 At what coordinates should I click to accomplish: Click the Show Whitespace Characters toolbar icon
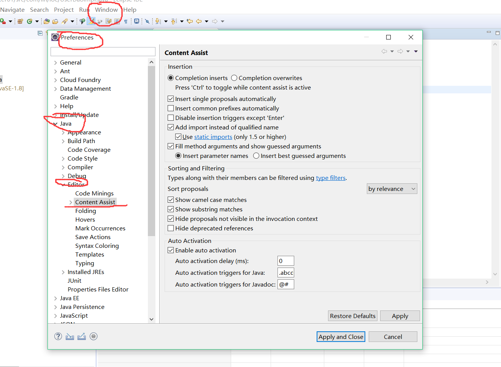[x=125, y=20]
